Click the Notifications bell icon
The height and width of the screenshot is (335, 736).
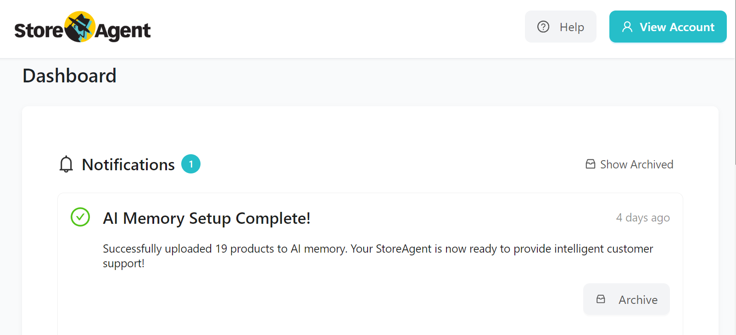[66, 164]
